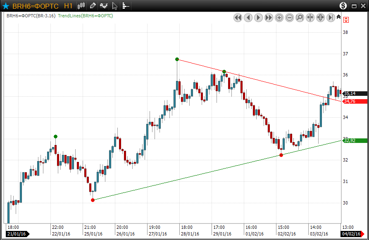Image resolution: width=369 pixels, height=240 pixels.
Task: Step chart one bar left
Action: (x=248, y=17)
